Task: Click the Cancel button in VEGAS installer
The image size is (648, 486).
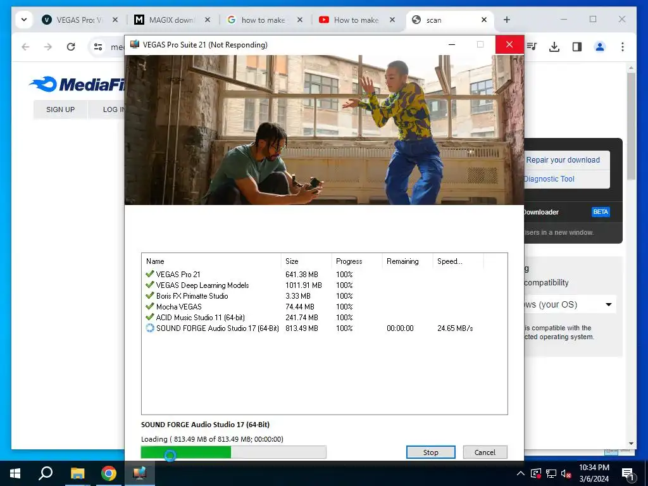Action: pos(485,452)
